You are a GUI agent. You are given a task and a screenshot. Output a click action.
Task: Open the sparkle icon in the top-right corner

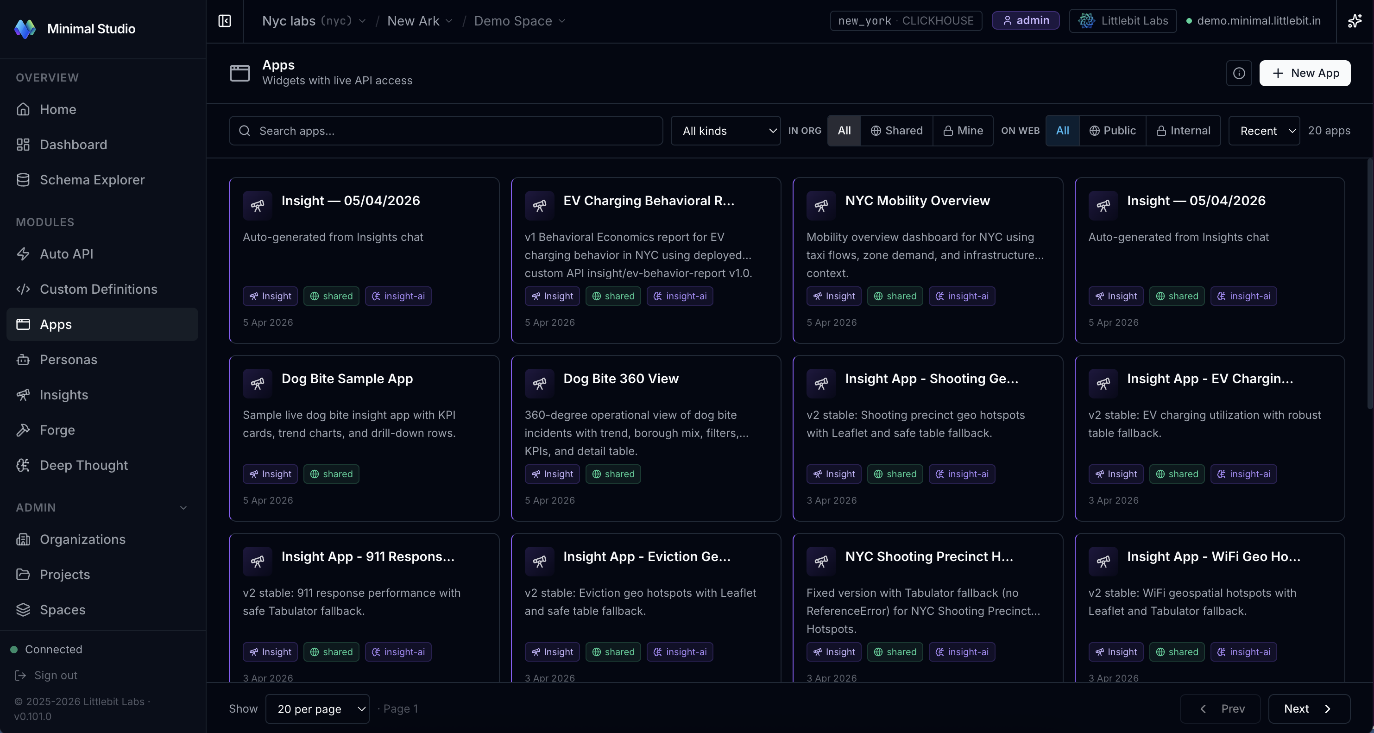pos(1355,21)
